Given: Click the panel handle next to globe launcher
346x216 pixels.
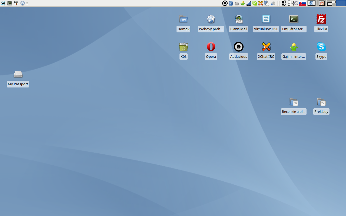Looking at the screenshot, I should pyautogui.click(x=27, y=3).
